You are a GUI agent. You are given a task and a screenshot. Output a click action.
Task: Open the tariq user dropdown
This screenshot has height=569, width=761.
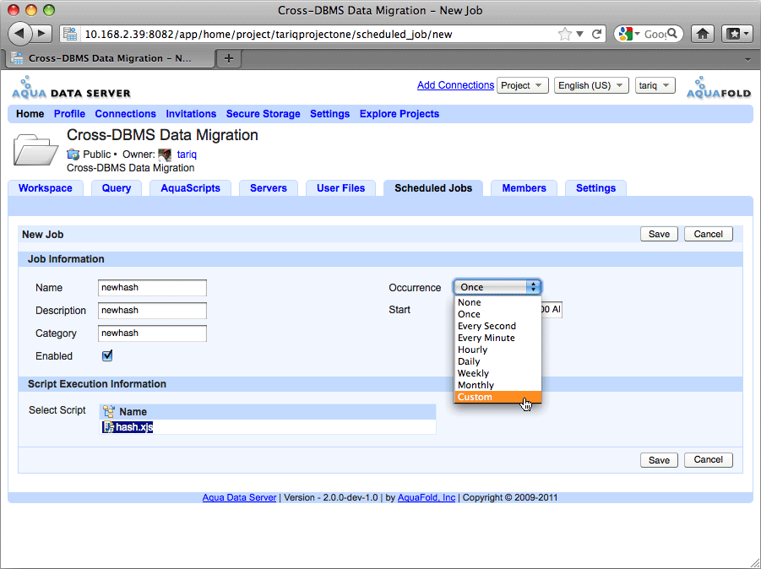655,85
